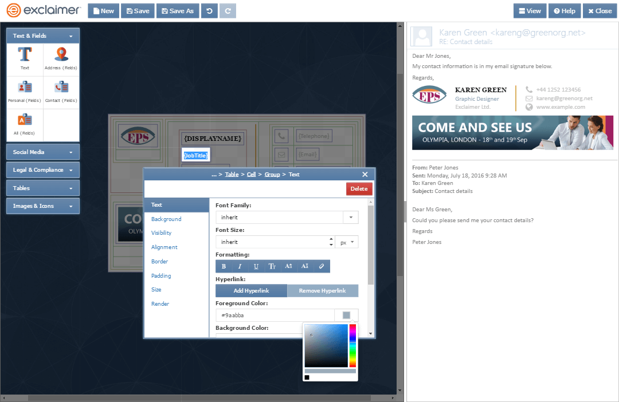Screen dimensions: 619x402
Task: Close the editor
Action: click(x=600, y=11)
